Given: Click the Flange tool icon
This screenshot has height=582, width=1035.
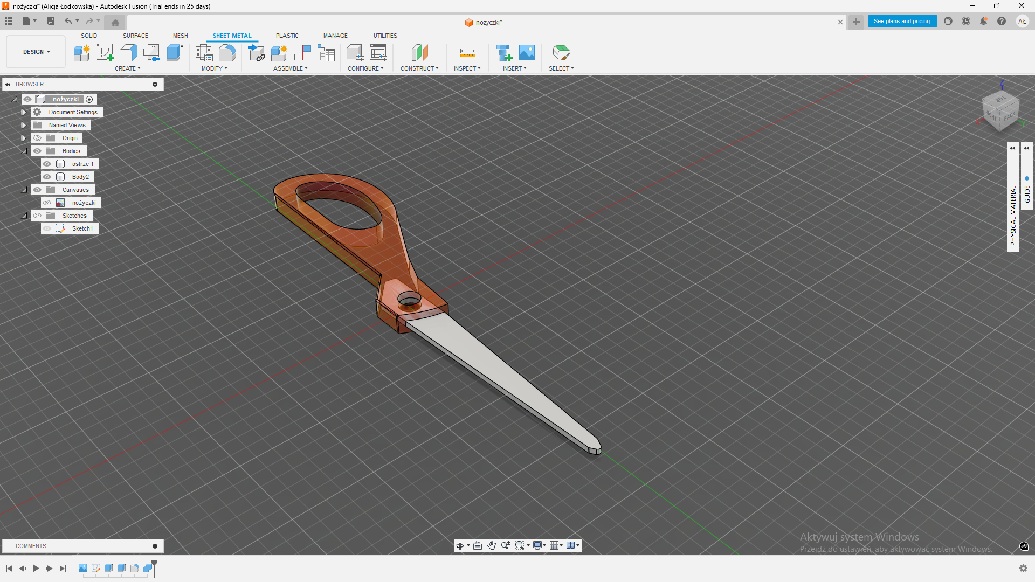Looking at the screenshot, I should click(129, 53).
